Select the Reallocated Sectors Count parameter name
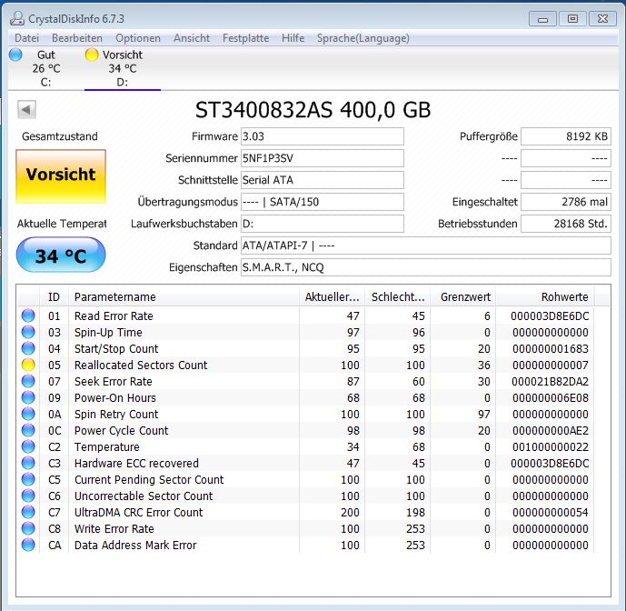 click(141, 365)
